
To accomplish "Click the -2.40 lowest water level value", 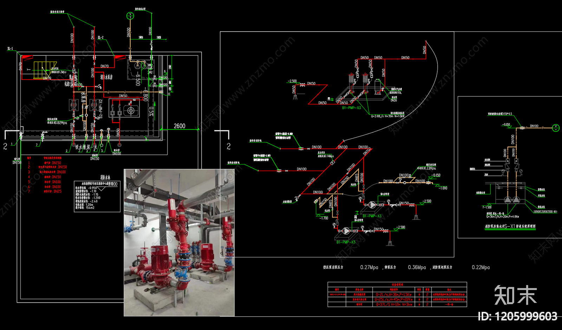I will (x=94, y=201).
